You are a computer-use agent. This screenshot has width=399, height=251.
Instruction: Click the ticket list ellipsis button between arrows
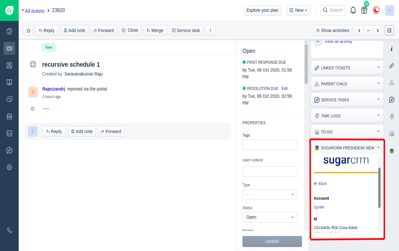point(369,30)
